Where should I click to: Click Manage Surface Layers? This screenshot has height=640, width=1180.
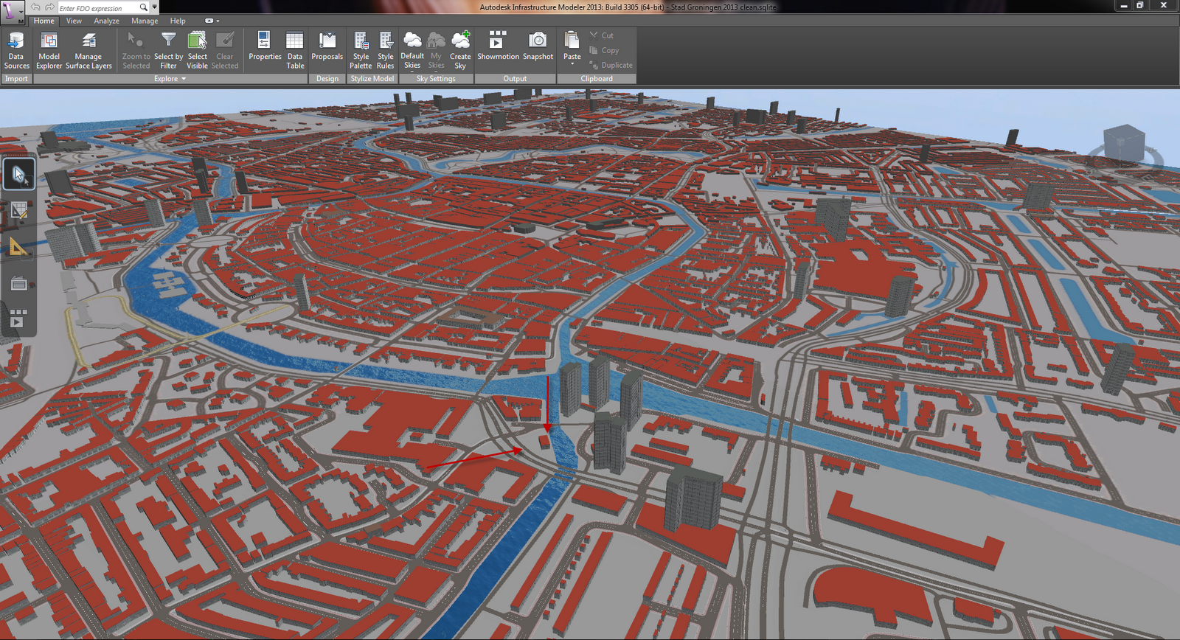pos(88,50)
